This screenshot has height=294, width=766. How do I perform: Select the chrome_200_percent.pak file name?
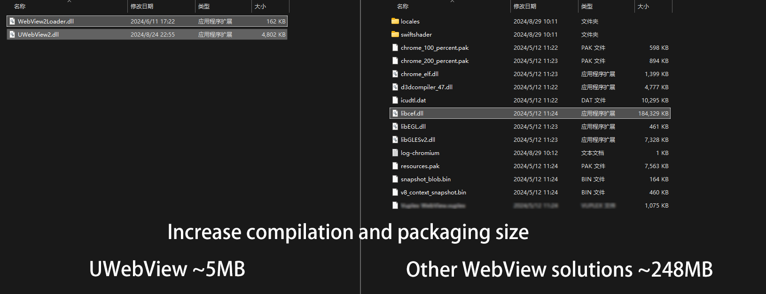point(434,61)
